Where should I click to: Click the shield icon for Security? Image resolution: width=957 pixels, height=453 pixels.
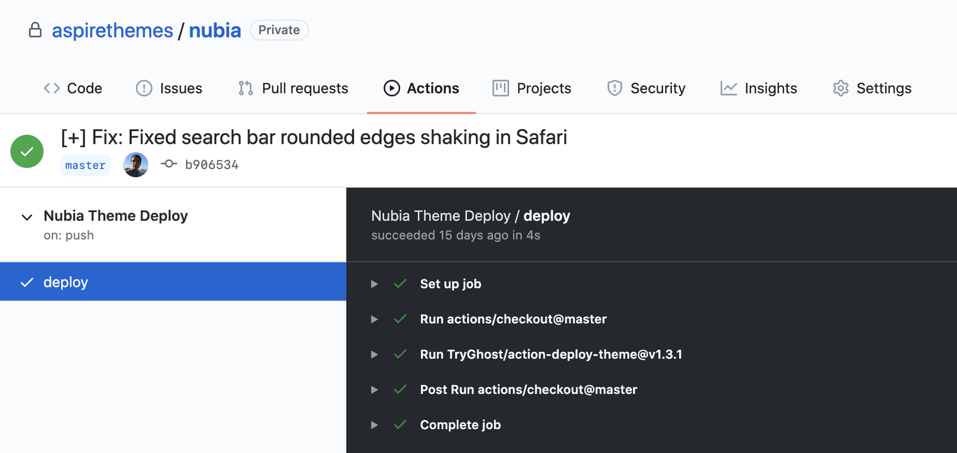coord(614,88)
